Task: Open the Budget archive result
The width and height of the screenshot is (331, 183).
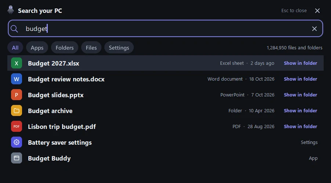Action: 165,110
